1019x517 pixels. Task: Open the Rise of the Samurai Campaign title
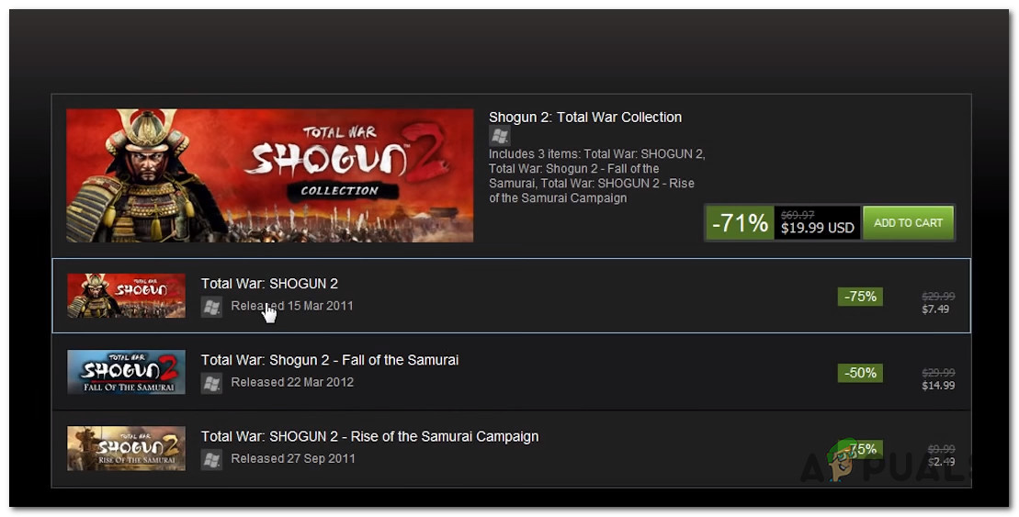(x=369, y=436)
